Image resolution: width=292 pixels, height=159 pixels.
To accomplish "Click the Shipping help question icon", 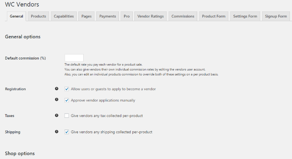I will pos(57,132).
